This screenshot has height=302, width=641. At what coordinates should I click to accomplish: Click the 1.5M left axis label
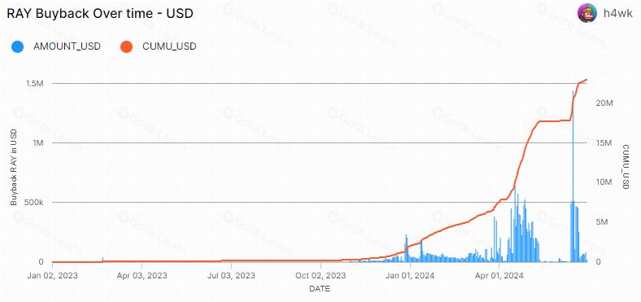click(x=35, y=84)
